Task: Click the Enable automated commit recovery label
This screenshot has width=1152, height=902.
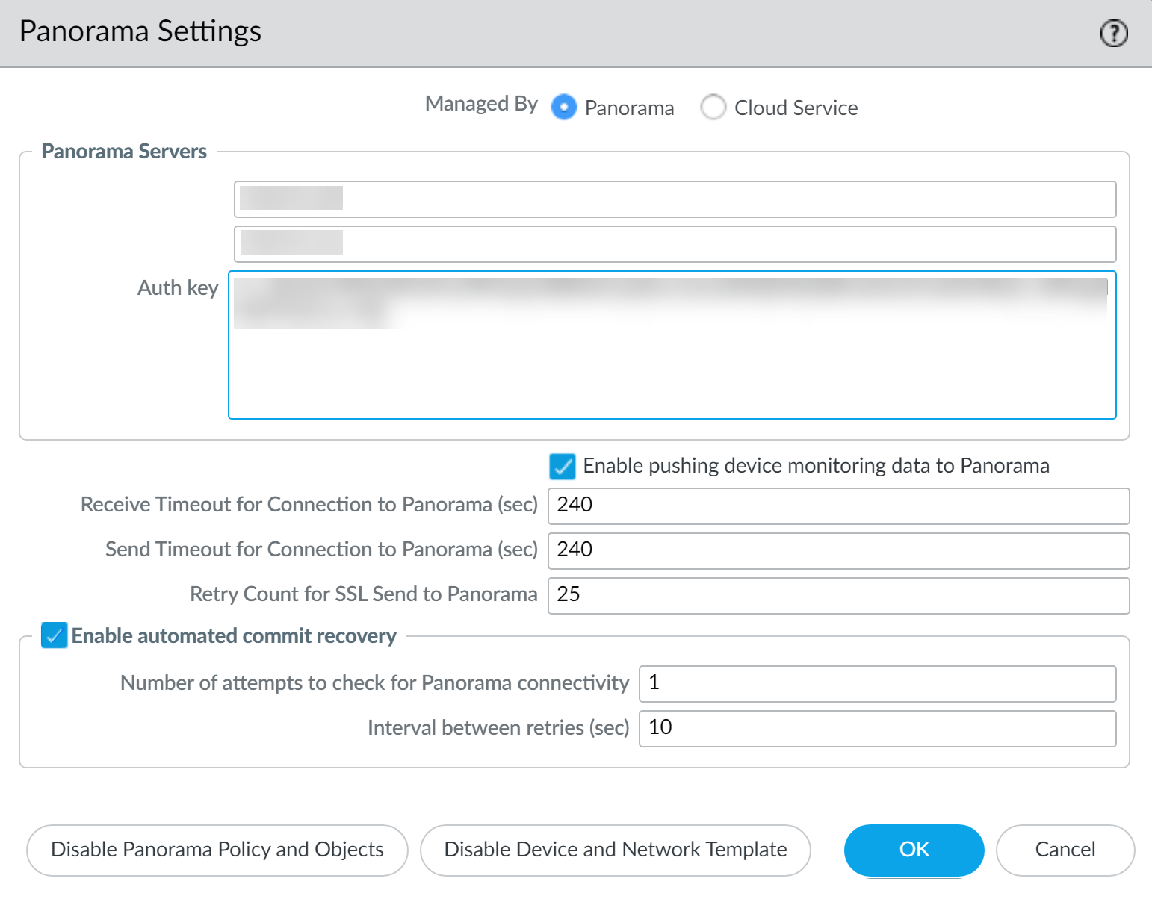Action: 234,636
